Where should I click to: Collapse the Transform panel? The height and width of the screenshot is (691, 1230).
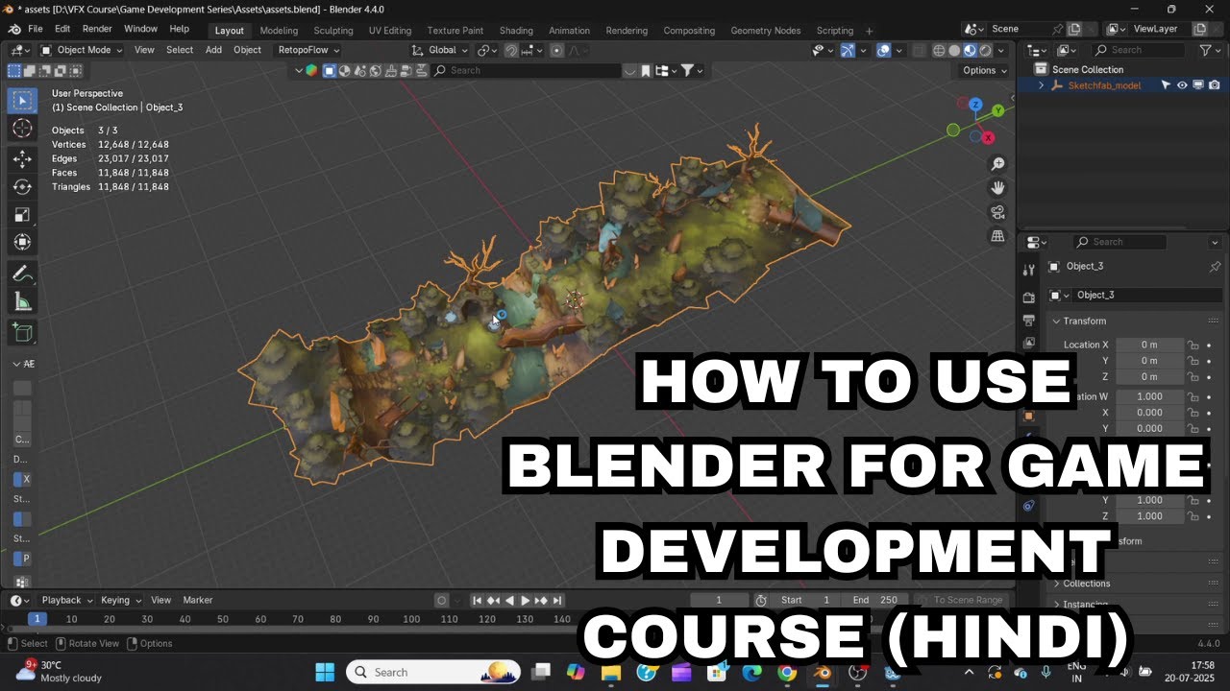click(x=1084, y=321)
